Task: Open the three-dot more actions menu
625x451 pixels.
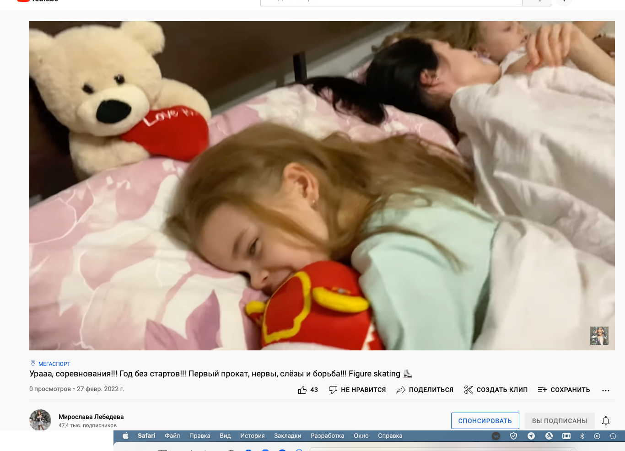Action: click(x=606, y=390)
